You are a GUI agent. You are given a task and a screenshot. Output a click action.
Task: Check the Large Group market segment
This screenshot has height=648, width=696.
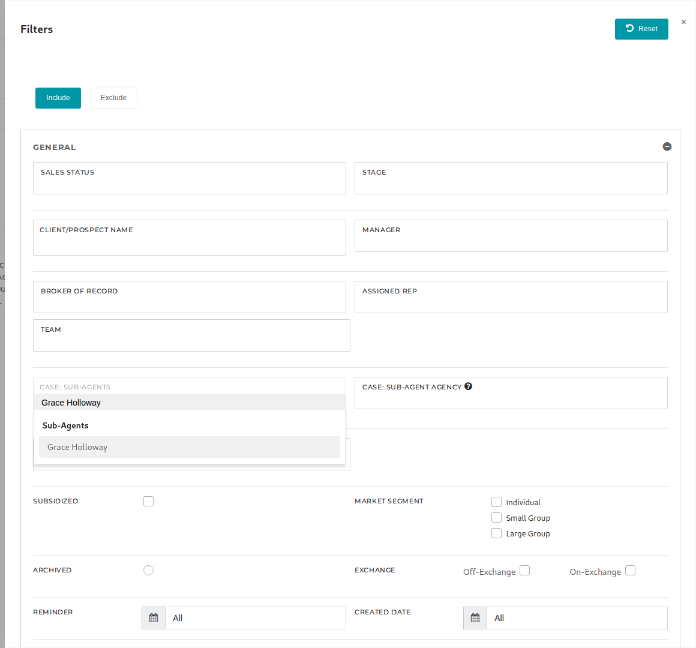(496, 533)
